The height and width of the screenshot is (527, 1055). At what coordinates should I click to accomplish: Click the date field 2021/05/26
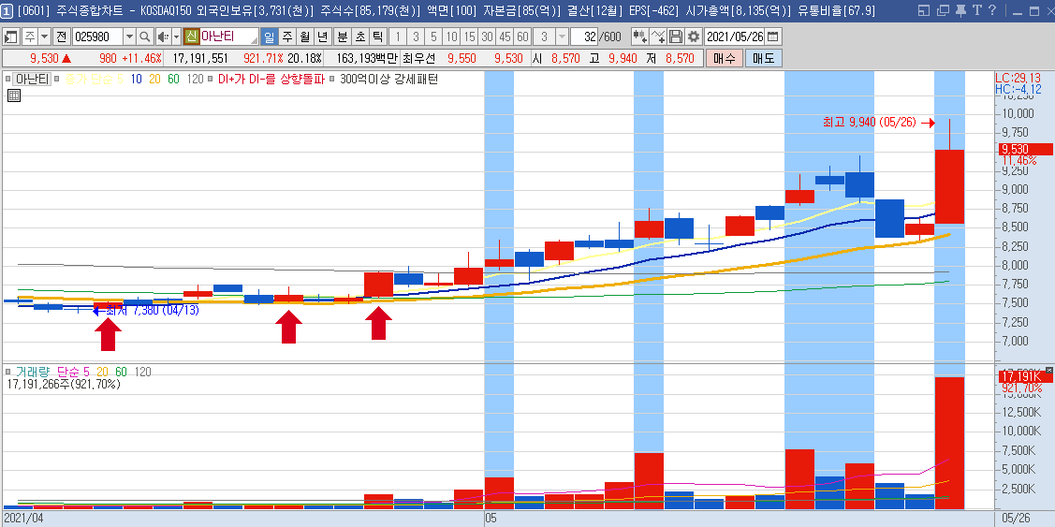(735, 37)
